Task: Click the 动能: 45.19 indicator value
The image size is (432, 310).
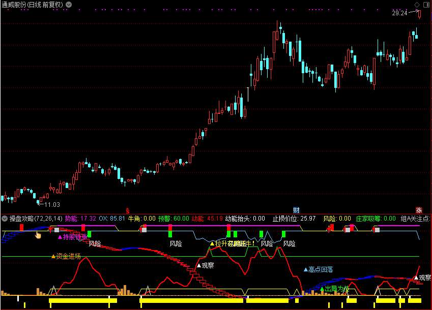Action: (x=207, y=219)
